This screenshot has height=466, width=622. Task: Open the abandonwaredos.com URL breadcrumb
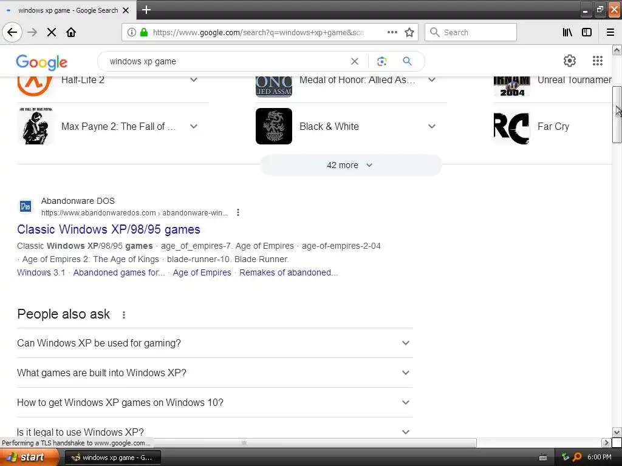coord(134,213)
